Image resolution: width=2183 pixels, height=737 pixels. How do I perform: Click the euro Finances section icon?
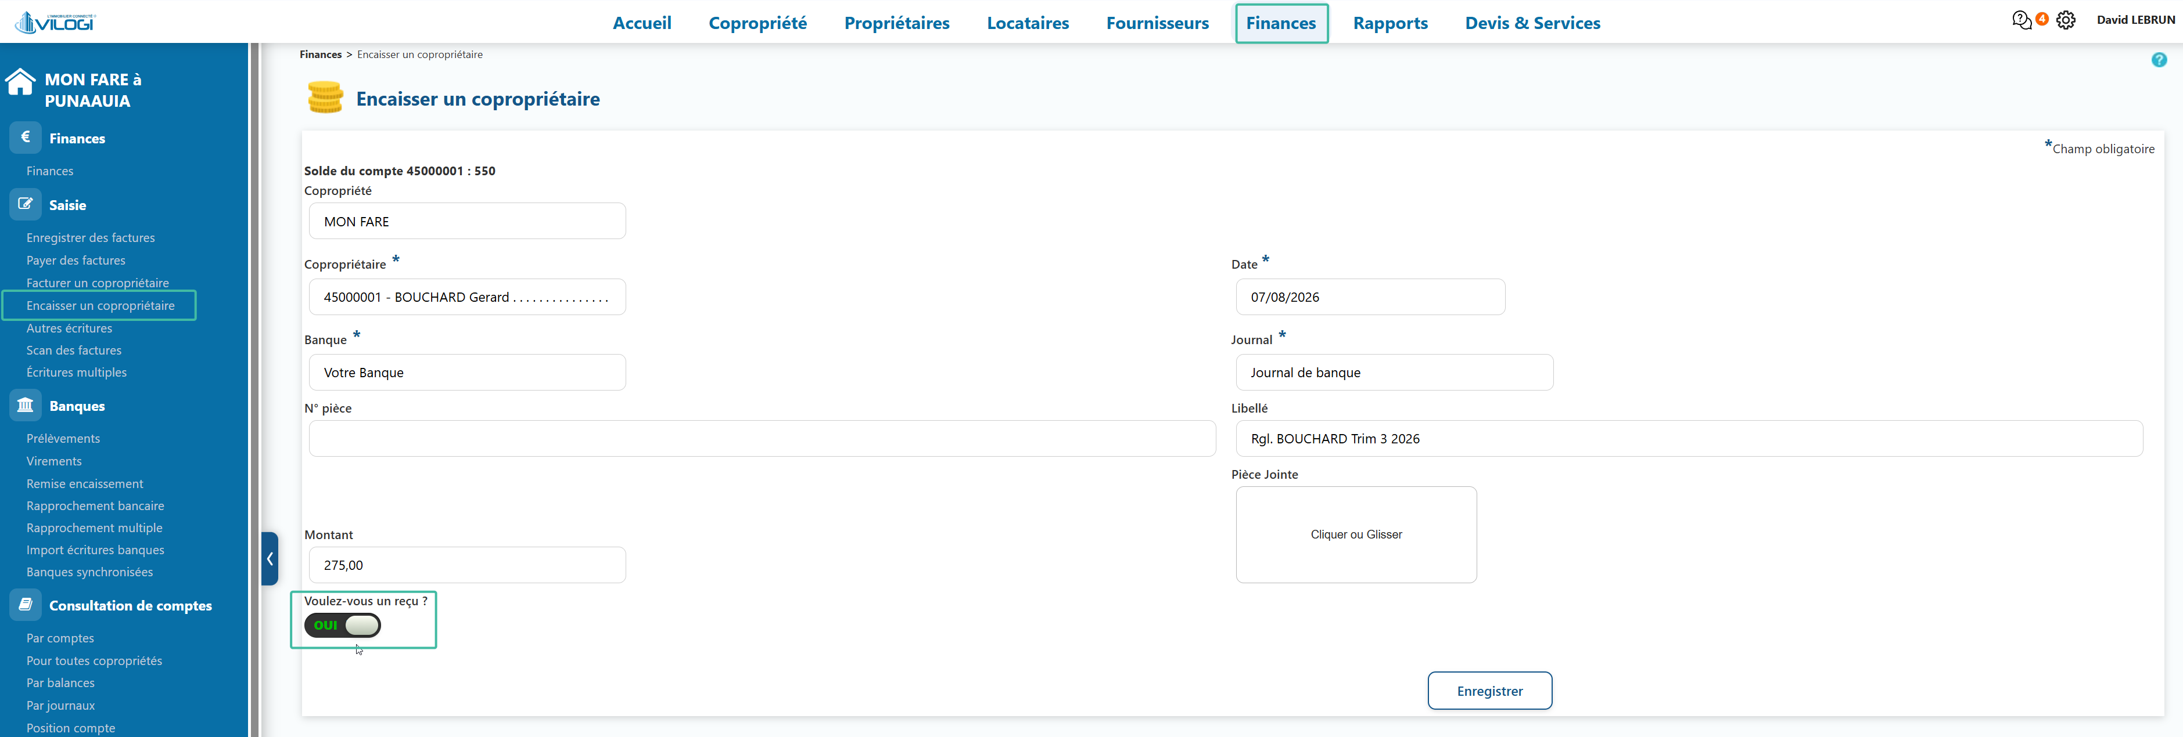click(x=26, y=137)
